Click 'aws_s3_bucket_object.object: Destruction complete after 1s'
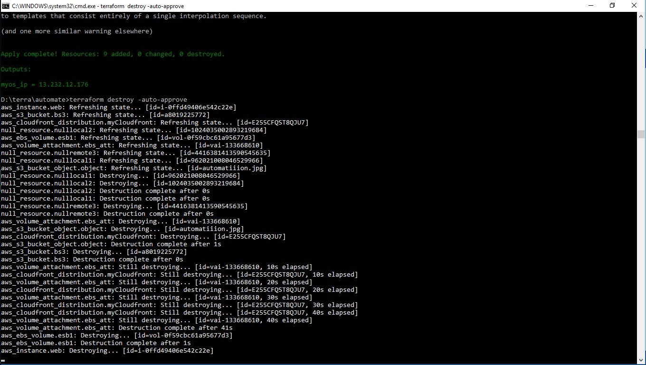The width and height of the screenshot is (646, 365). coord(111,244)
